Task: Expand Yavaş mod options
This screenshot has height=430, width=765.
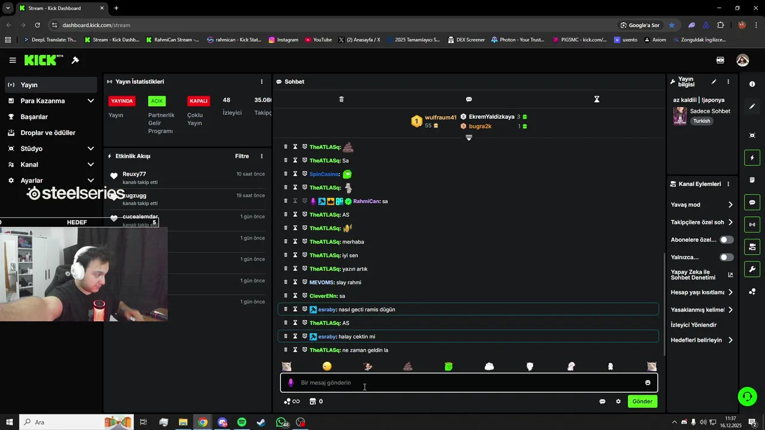Action: 702,205
